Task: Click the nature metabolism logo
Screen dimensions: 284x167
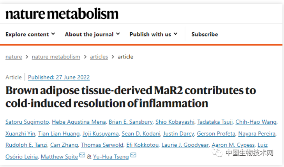Action: tap(62, 14)
